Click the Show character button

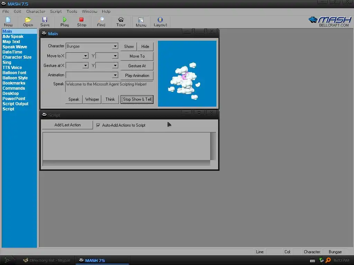tap(129, 47)
